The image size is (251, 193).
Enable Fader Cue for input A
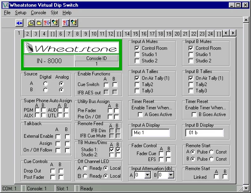click(x=161, y=154)
